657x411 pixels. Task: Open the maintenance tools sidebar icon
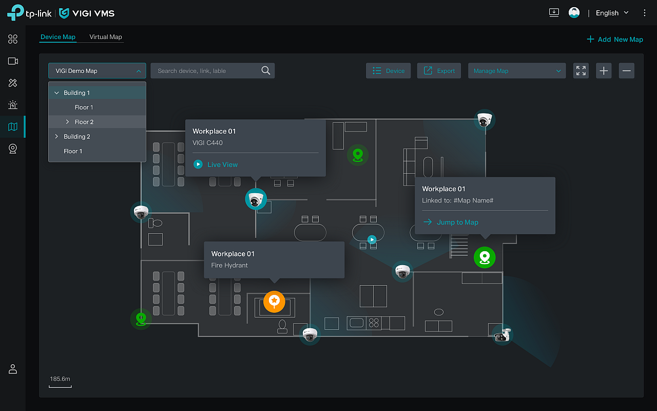(13, 82)
